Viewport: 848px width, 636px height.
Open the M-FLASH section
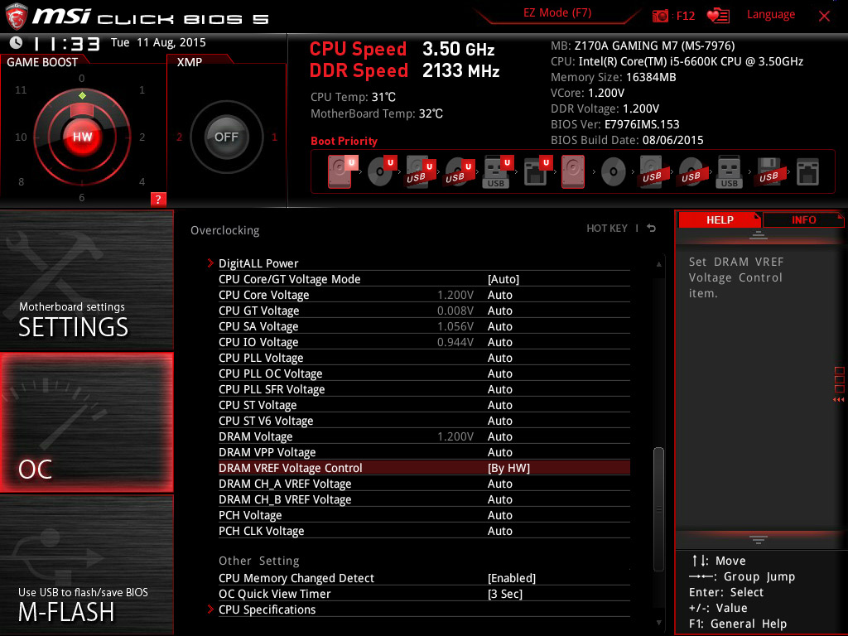tap(86, 565)
